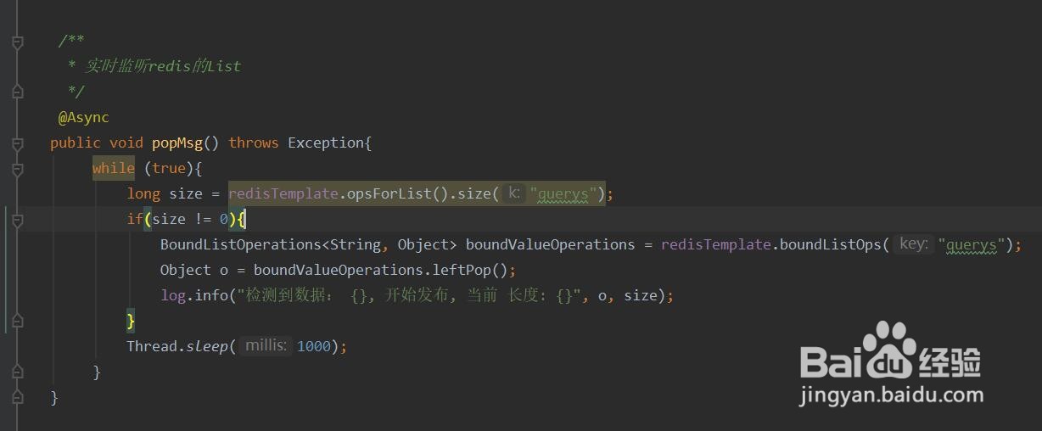Viewport: 1042px width, 431px height.
Task: Click the "querys" string in the opsForList line
Action: tap(564, 194)
